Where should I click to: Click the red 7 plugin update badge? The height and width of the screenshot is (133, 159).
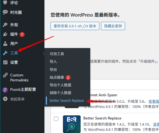click(x=22, y=34)
